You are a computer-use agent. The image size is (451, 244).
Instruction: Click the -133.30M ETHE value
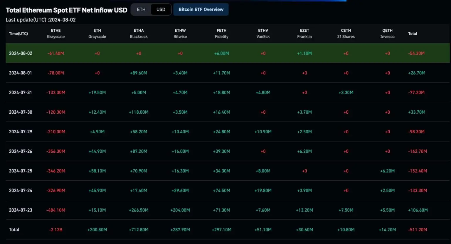pos(56,92)
